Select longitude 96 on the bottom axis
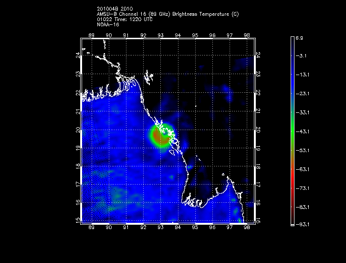The image size is (346, 263). [212, 227]
